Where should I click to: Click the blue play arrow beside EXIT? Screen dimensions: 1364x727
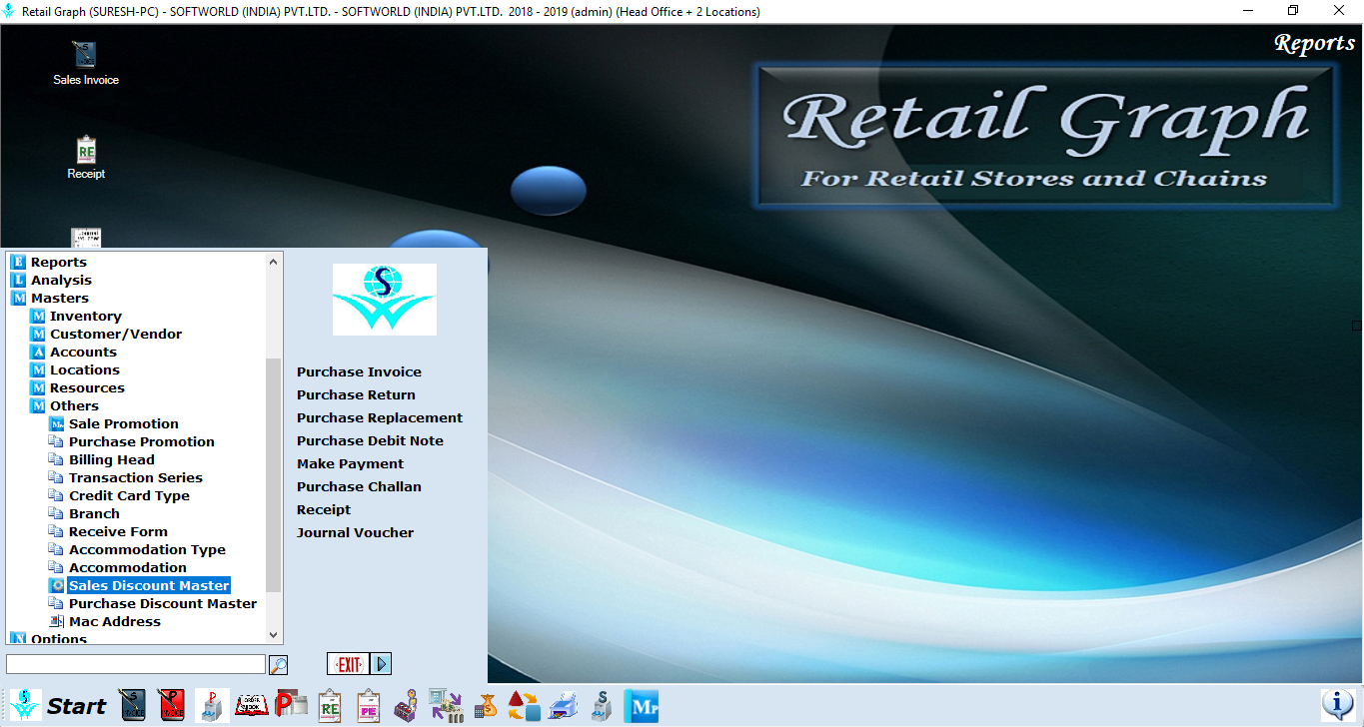pos(381,664)
